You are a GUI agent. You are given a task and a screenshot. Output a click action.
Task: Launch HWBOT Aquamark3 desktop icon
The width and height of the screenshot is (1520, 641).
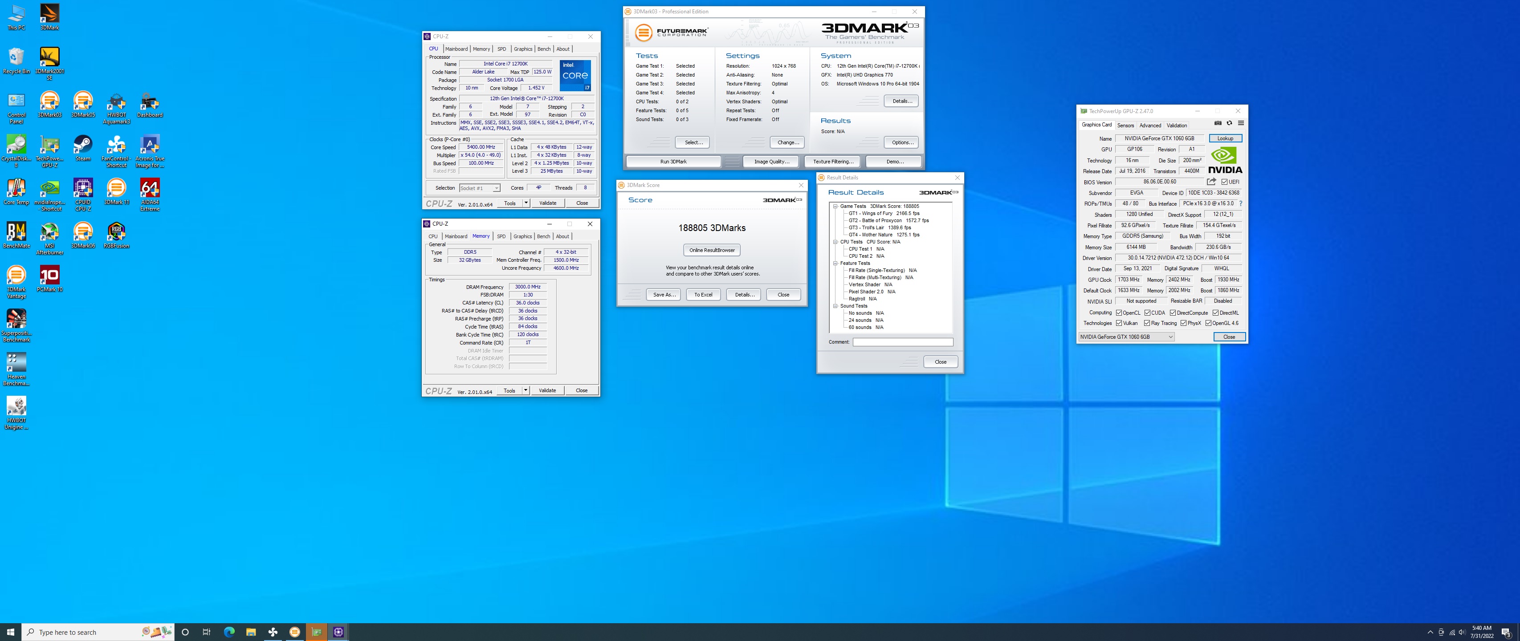coord(116,108)
